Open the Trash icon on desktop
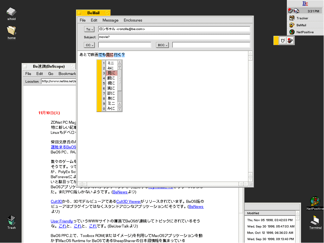Viewport: 324px width, 243px height. click(11, 220)
